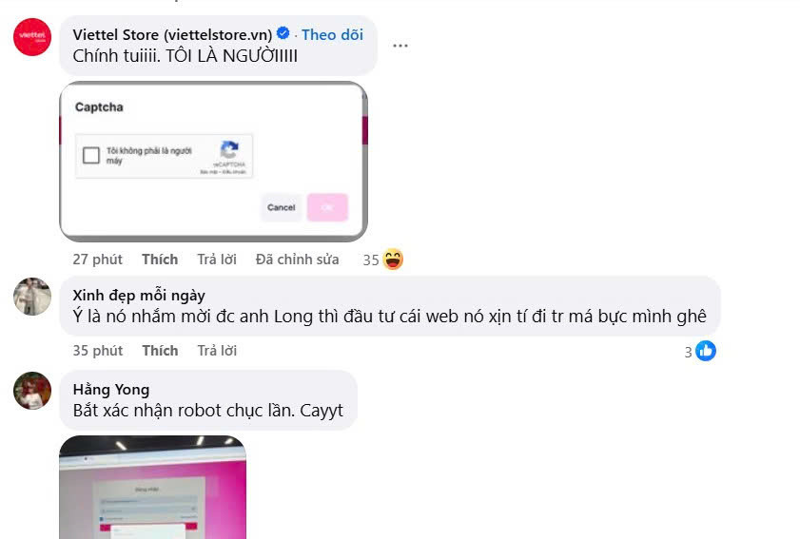The height and width of the screenshot is (539, 800).
Task: Reply to the Viettel Store comment
Action: click(x=217, y=260)
